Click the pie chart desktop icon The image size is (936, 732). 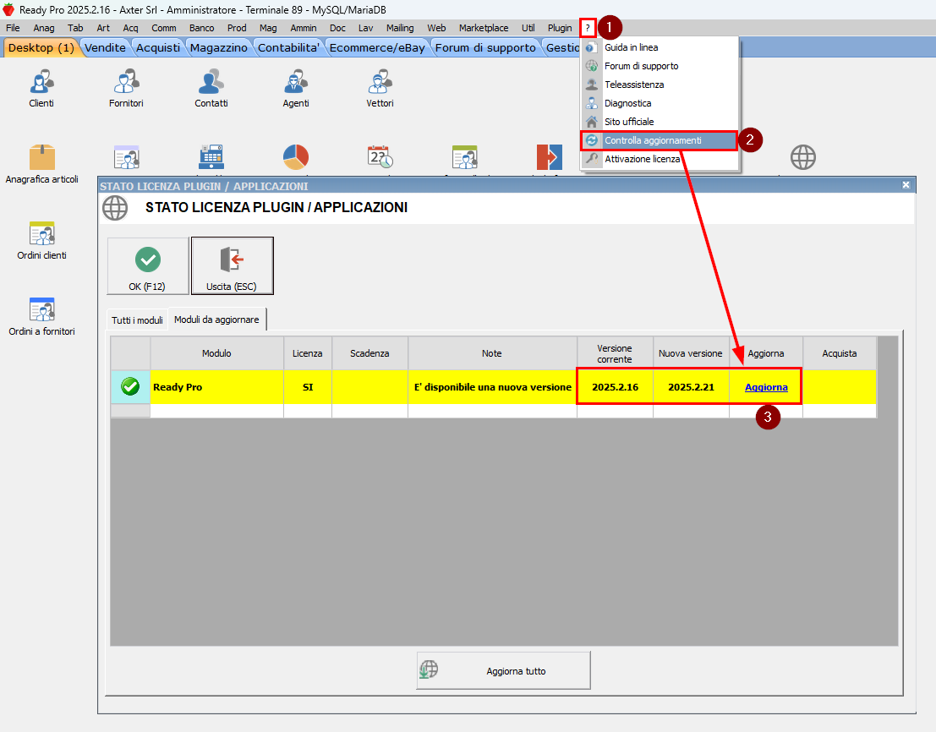tap(295, 157)
